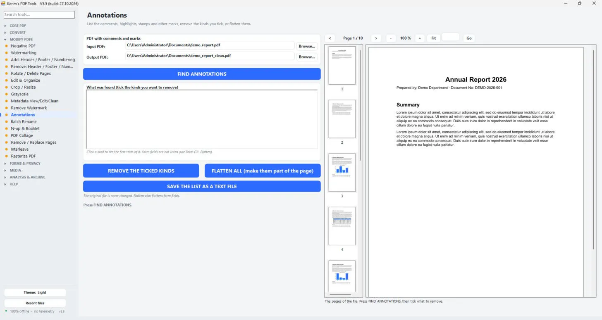Open the Remove Watermark tool
Viewport: 602px width, 320px height.
tap(29, 108)
